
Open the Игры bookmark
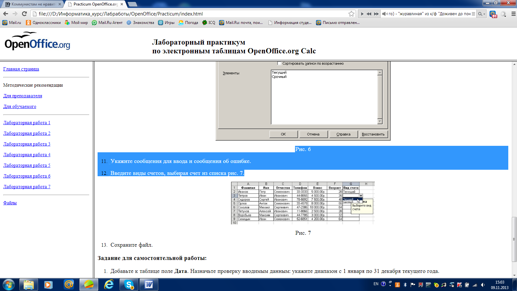(166, 23)
